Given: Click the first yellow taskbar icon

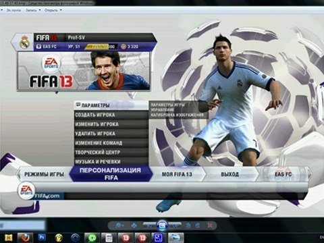Looking at the screenshot, I should tap(9, 238).
